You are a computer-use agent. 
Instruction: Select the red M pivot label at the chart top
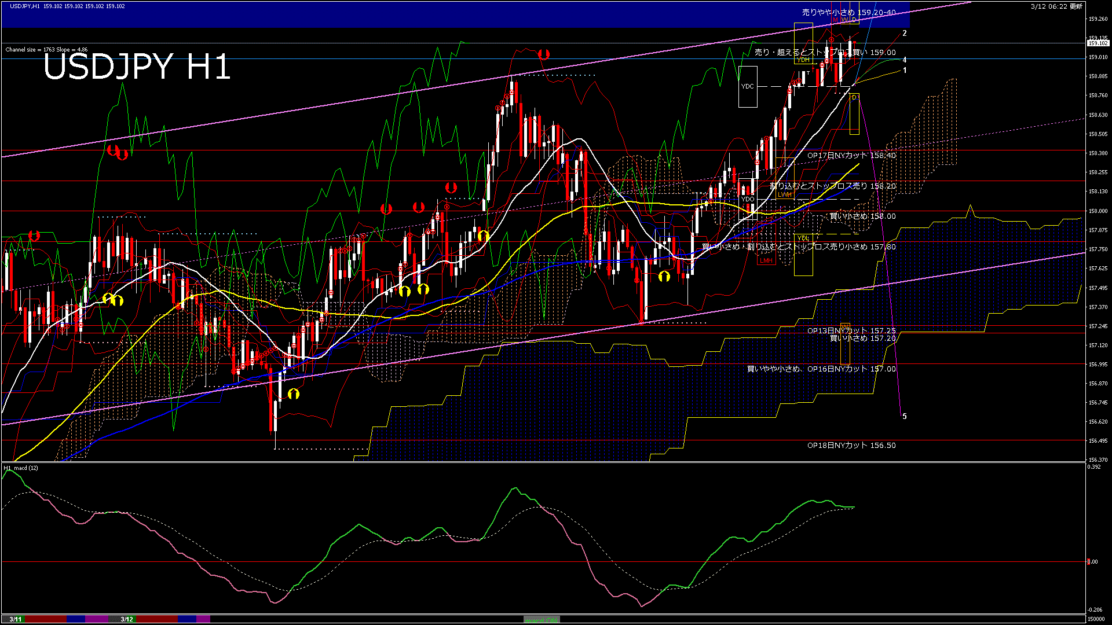point(835,20)
